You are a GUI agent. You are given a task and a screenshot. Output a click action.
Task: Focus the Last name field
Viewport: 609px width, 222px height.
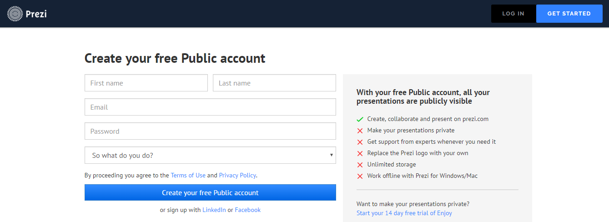[274, 83]
